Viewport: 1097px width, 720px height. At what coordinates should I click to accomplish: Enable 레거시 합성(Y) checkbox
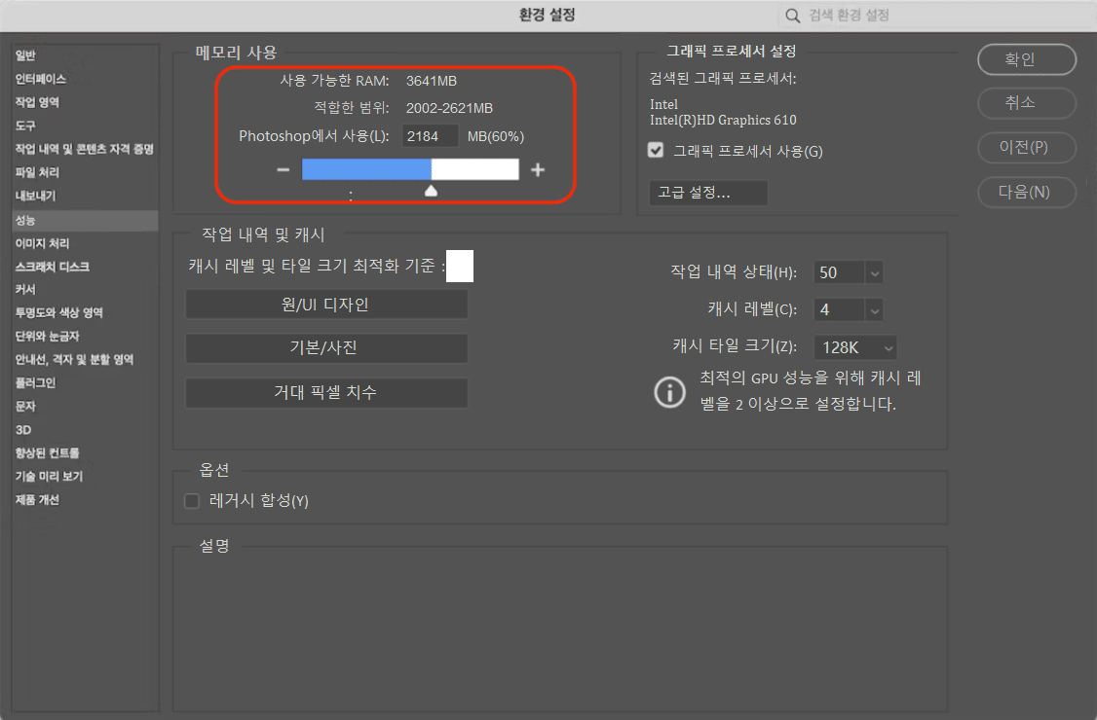point(192,500)
